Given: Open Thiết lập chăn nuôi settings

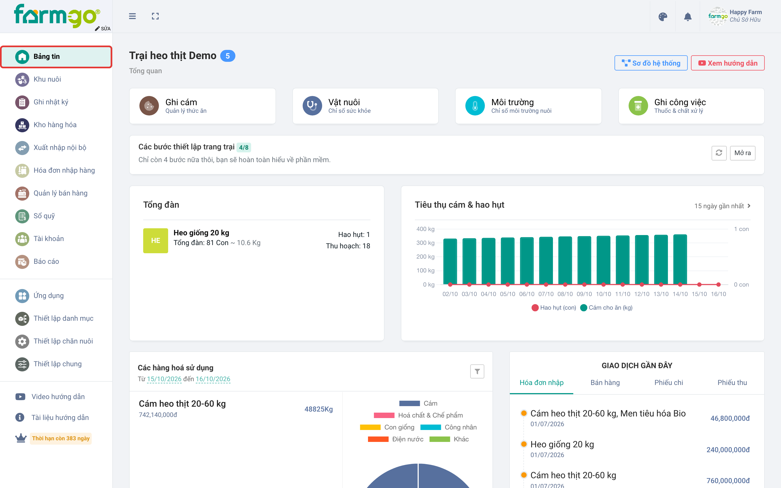Looking at the screenshot, I should point(56,341).
